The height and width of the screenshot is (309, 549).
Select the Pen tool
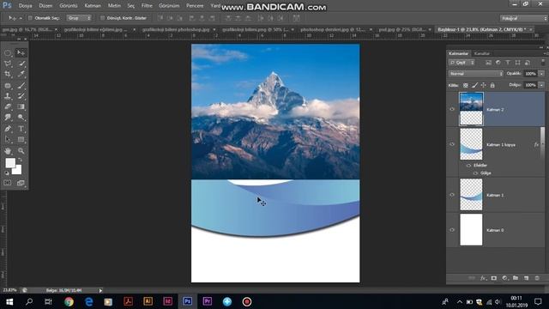pyautogui.click(x=8, y=129)
